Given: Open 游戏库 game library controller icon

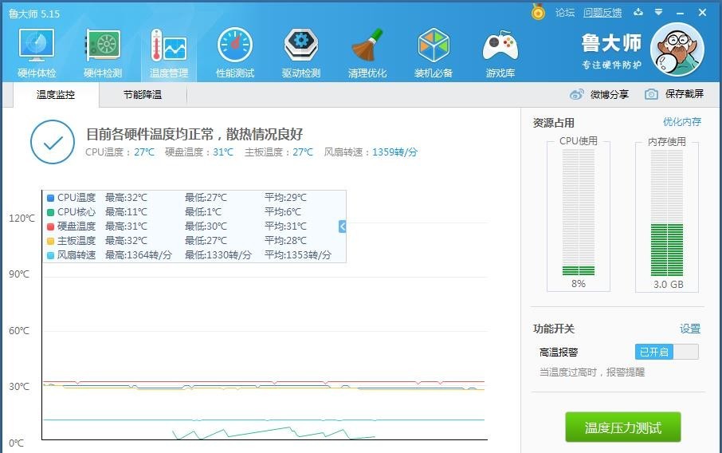Looking at the screenshot, I should point(500,45).
